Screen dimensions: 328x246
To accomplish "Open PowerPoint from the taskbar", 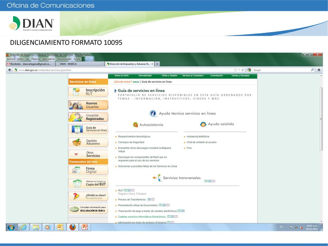I will tap(85, 227).
